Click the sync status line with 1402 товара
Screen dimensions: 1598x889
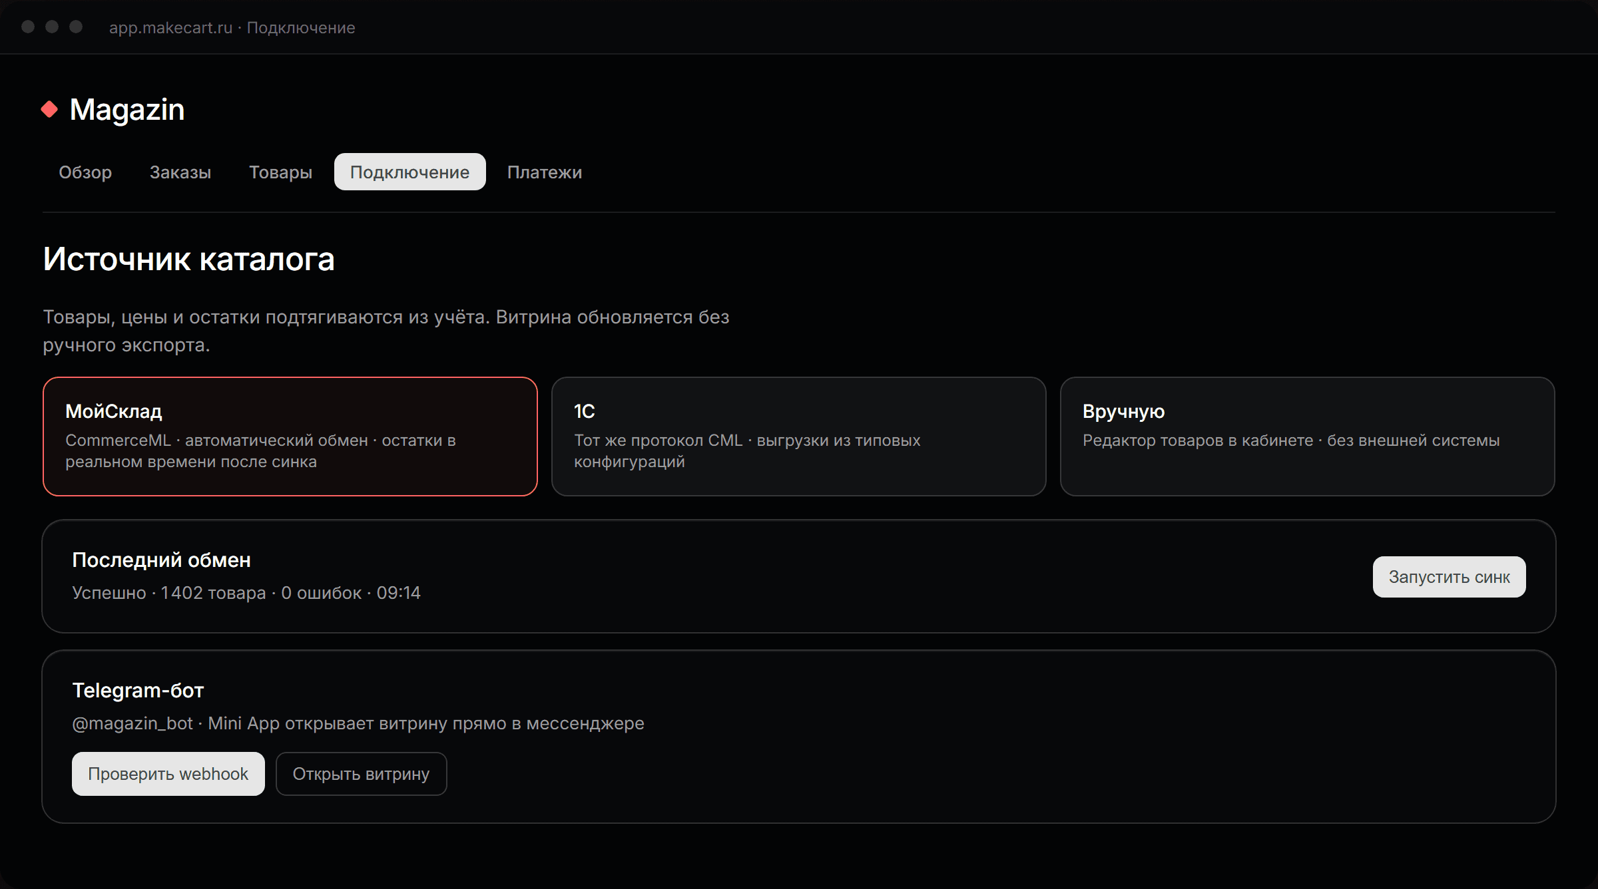(246, 593)
